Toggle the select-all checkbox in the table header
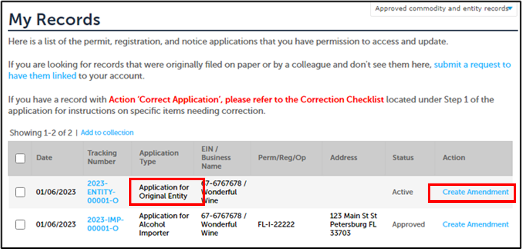 pyautogui.click(x=20, y=158)
